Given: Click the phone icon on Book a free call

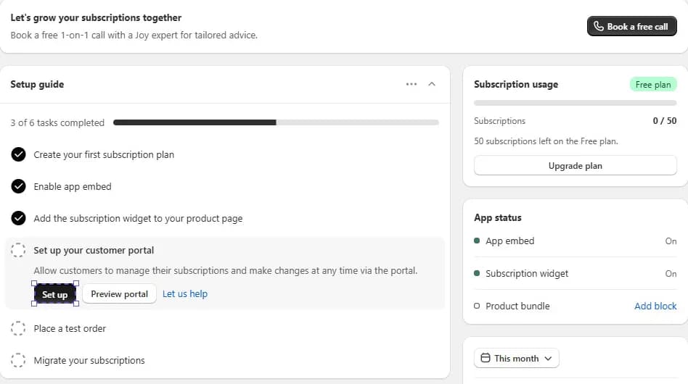Looking at the screenshot, I should click(599, 26).
